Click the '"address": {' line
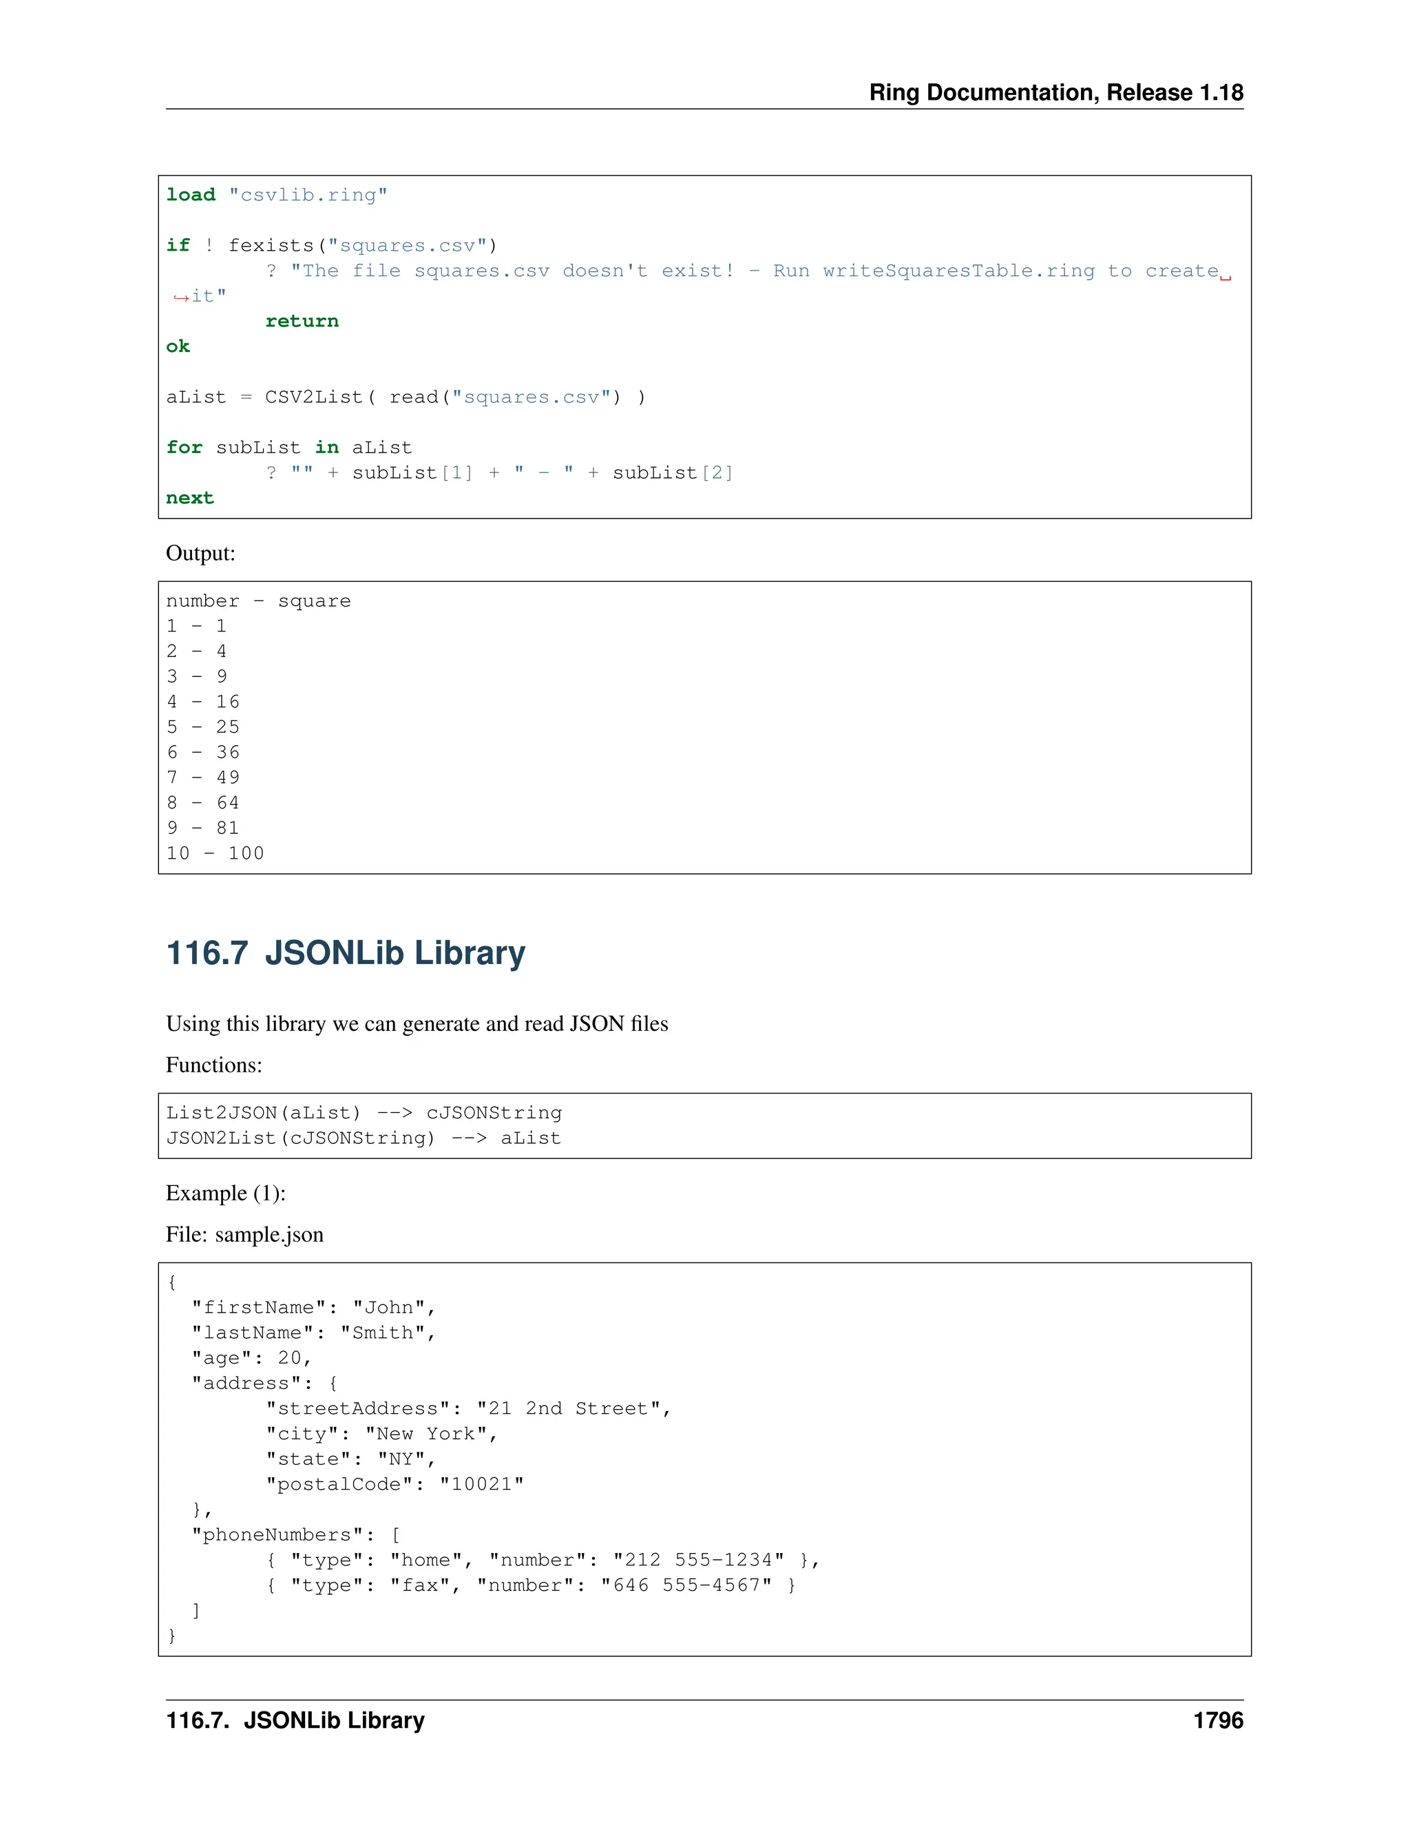This screenshot has height=1825, width=1410. [x=264, y=1383]
